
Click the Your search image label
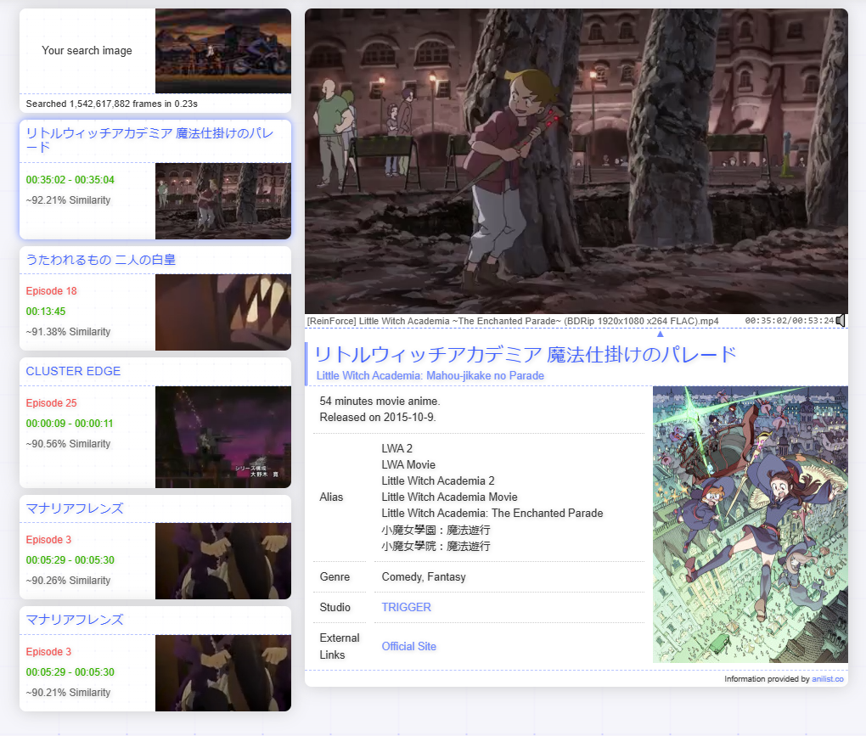click(87, 51)
